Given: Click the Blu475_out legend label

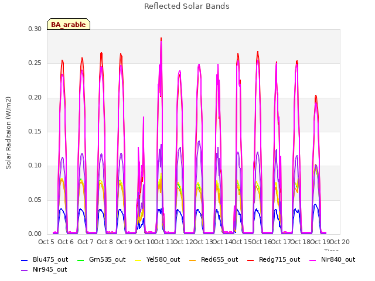Looking at the screenshot, I should coord(50,259).
